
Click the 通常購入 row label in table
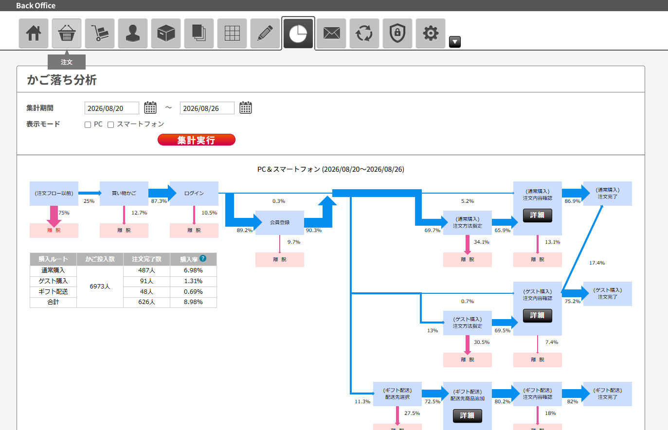point(53,270)
